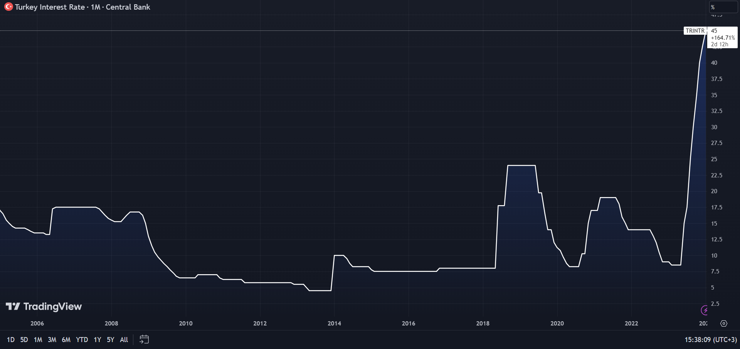740x349 pixels.
Task: Select the 1Y time range
Action: coord(98,340)
